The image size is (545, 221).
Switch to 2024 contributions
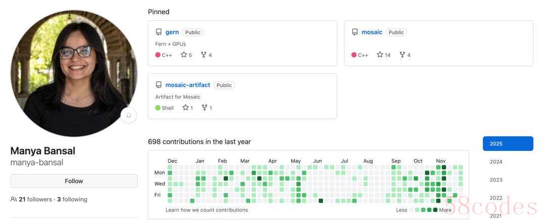(x=496, y=162)
